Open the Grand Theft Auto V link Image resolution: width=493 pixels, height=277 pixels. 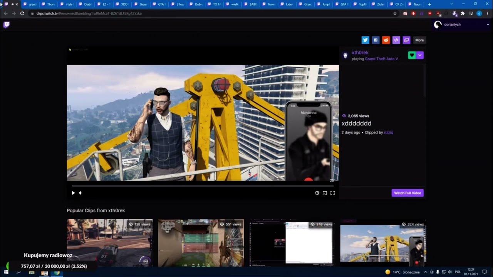[x=381, y=59]
